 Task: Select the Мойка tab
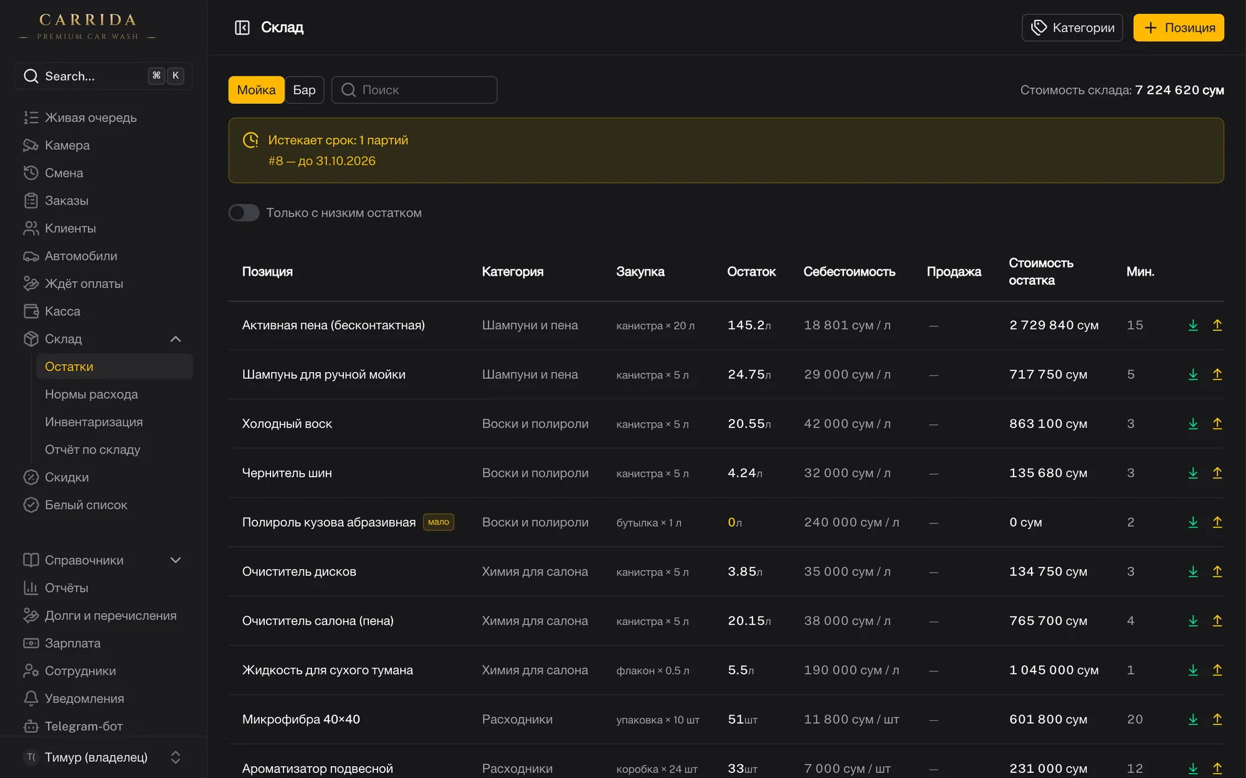point(256,90)
